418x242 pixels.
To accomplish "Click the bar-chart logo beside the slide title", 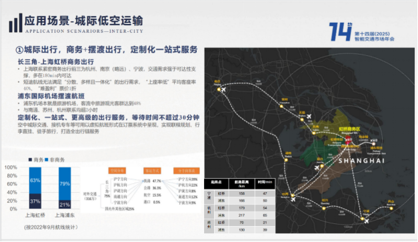I will pyautogui.click(x=15, y=23).
